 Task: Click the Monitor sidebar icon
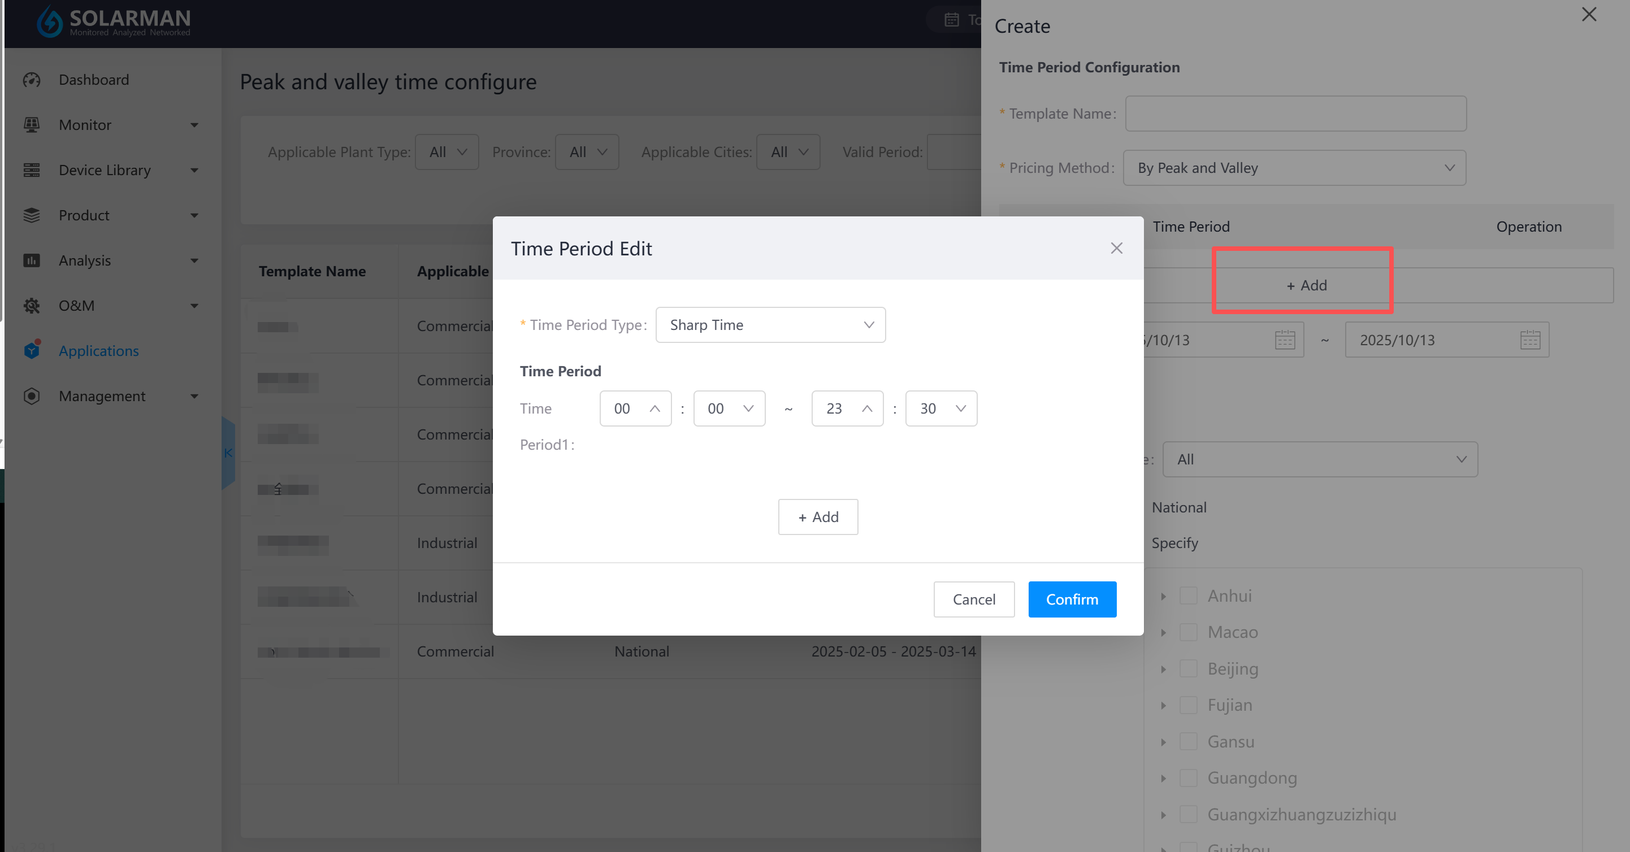(x=32, y=125)
